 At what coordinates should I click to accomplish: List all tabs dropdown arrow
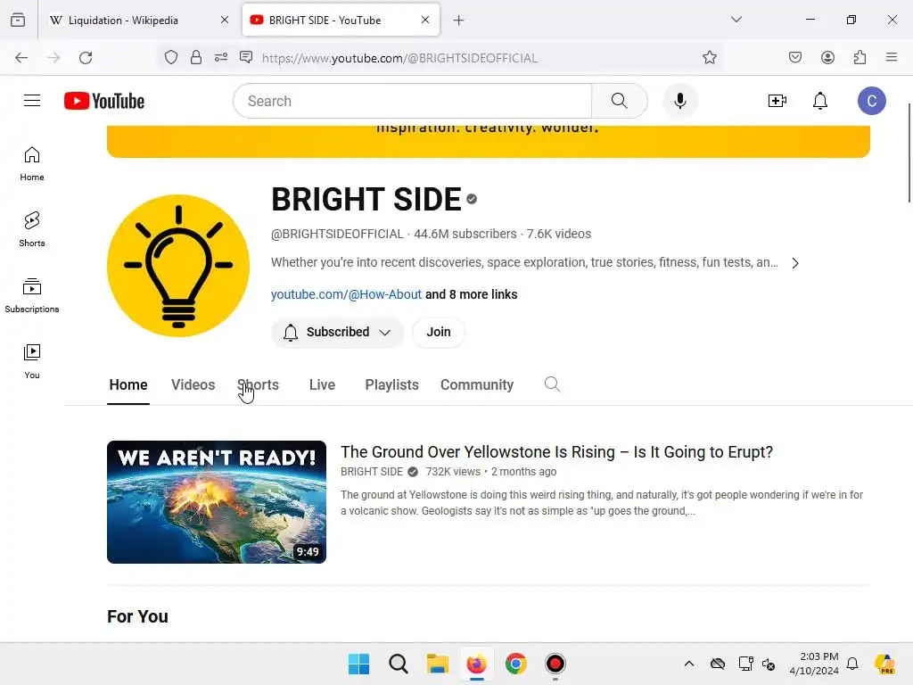[x=736, y=20]
